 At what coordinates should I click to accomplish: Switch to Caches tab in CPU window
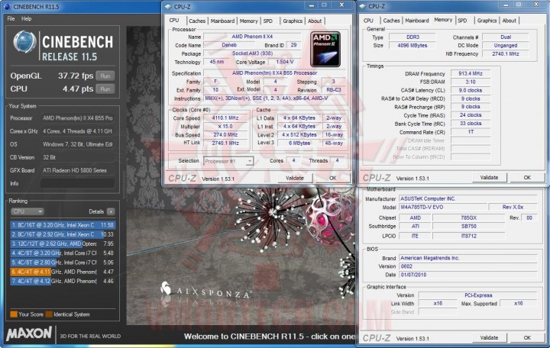pyautogui.click(x=197, y=21)
